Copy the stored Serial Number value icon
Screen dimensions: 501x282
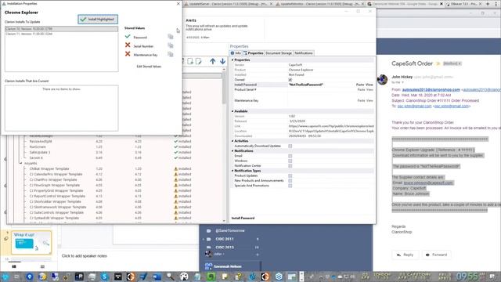click(171, 45)
